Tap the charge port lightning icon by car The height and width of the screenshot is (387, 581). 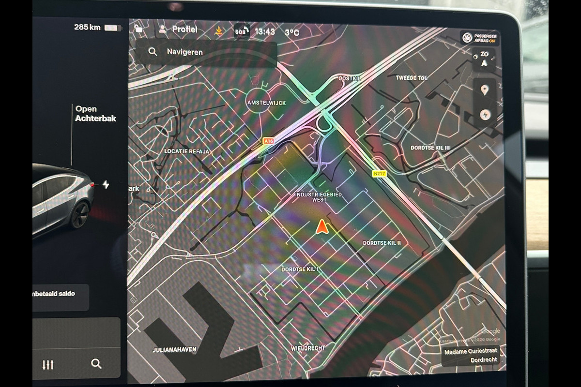pos(106,185)
